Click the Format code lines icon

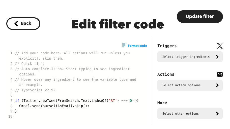[124, 46]
